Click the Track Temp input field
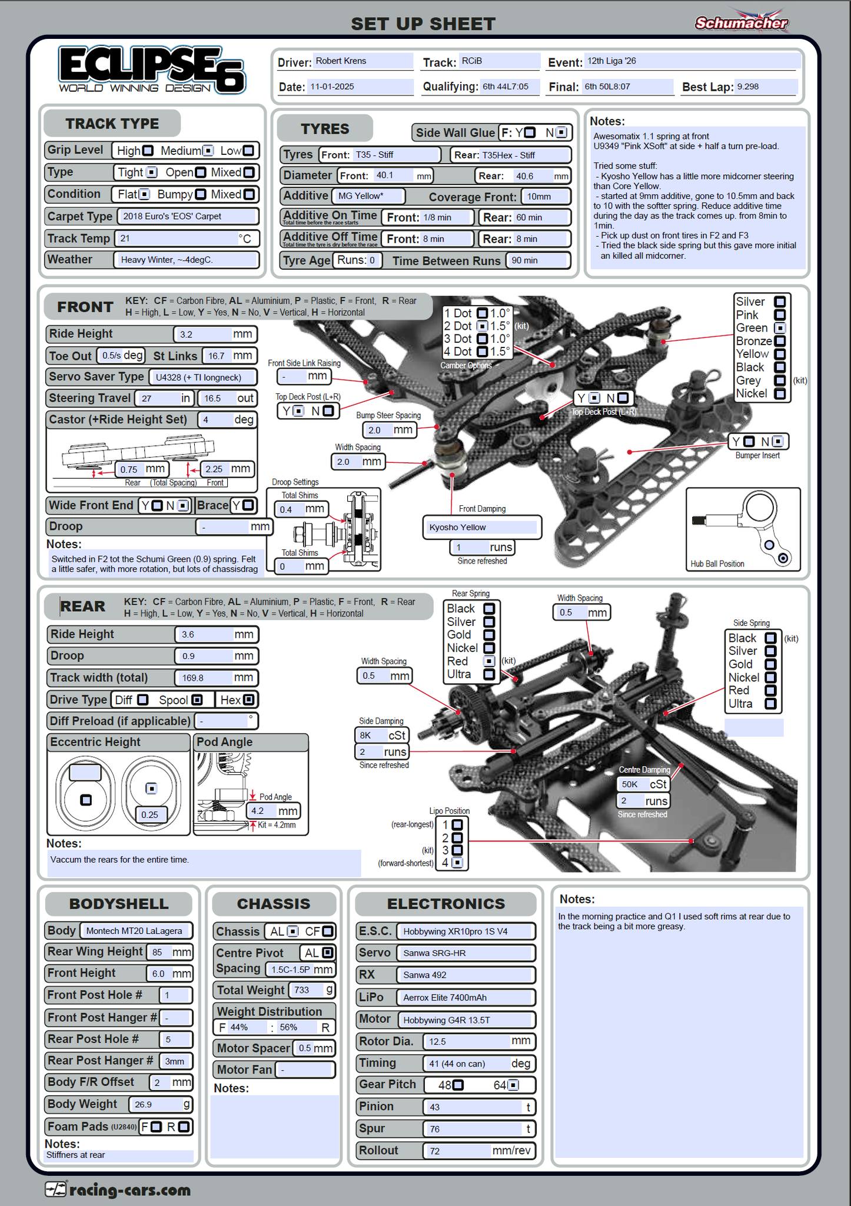This screenshot has height=1206, width=851. coord(177,238)
